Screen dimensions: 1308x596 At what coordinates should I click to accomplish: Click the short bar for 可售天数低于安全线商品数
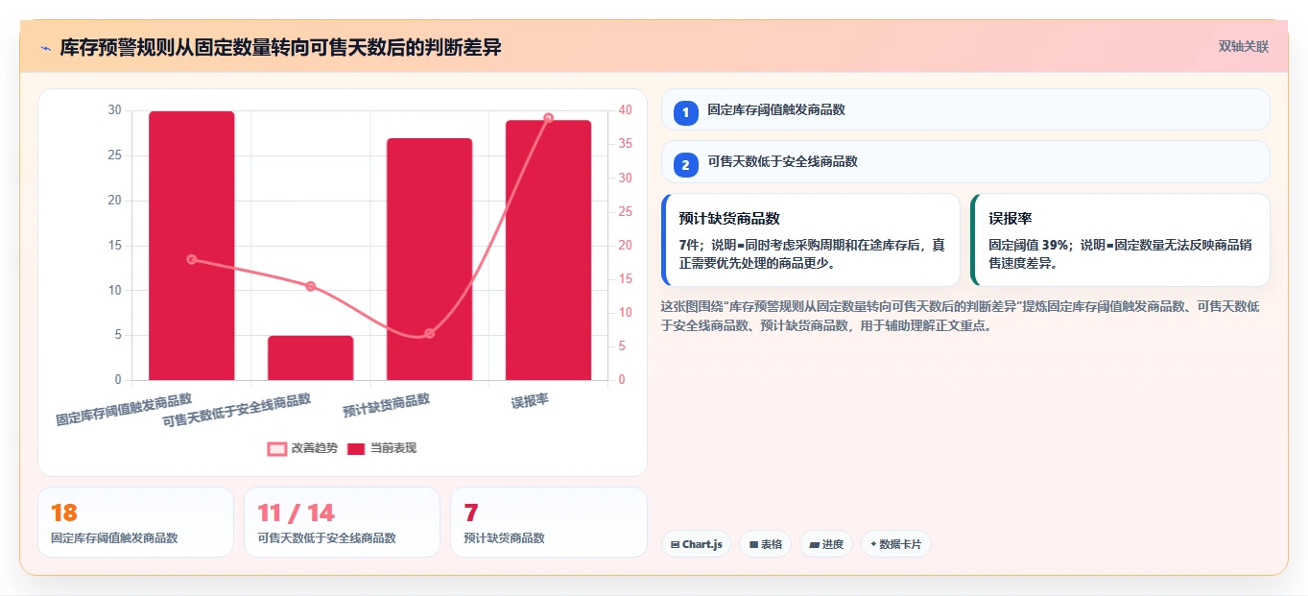click(x=311, y=358)
